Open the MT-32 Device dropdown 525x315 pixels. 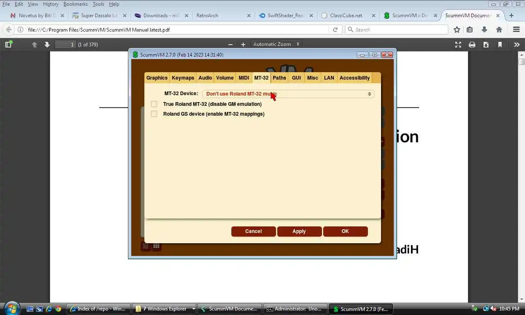point(288,94)
